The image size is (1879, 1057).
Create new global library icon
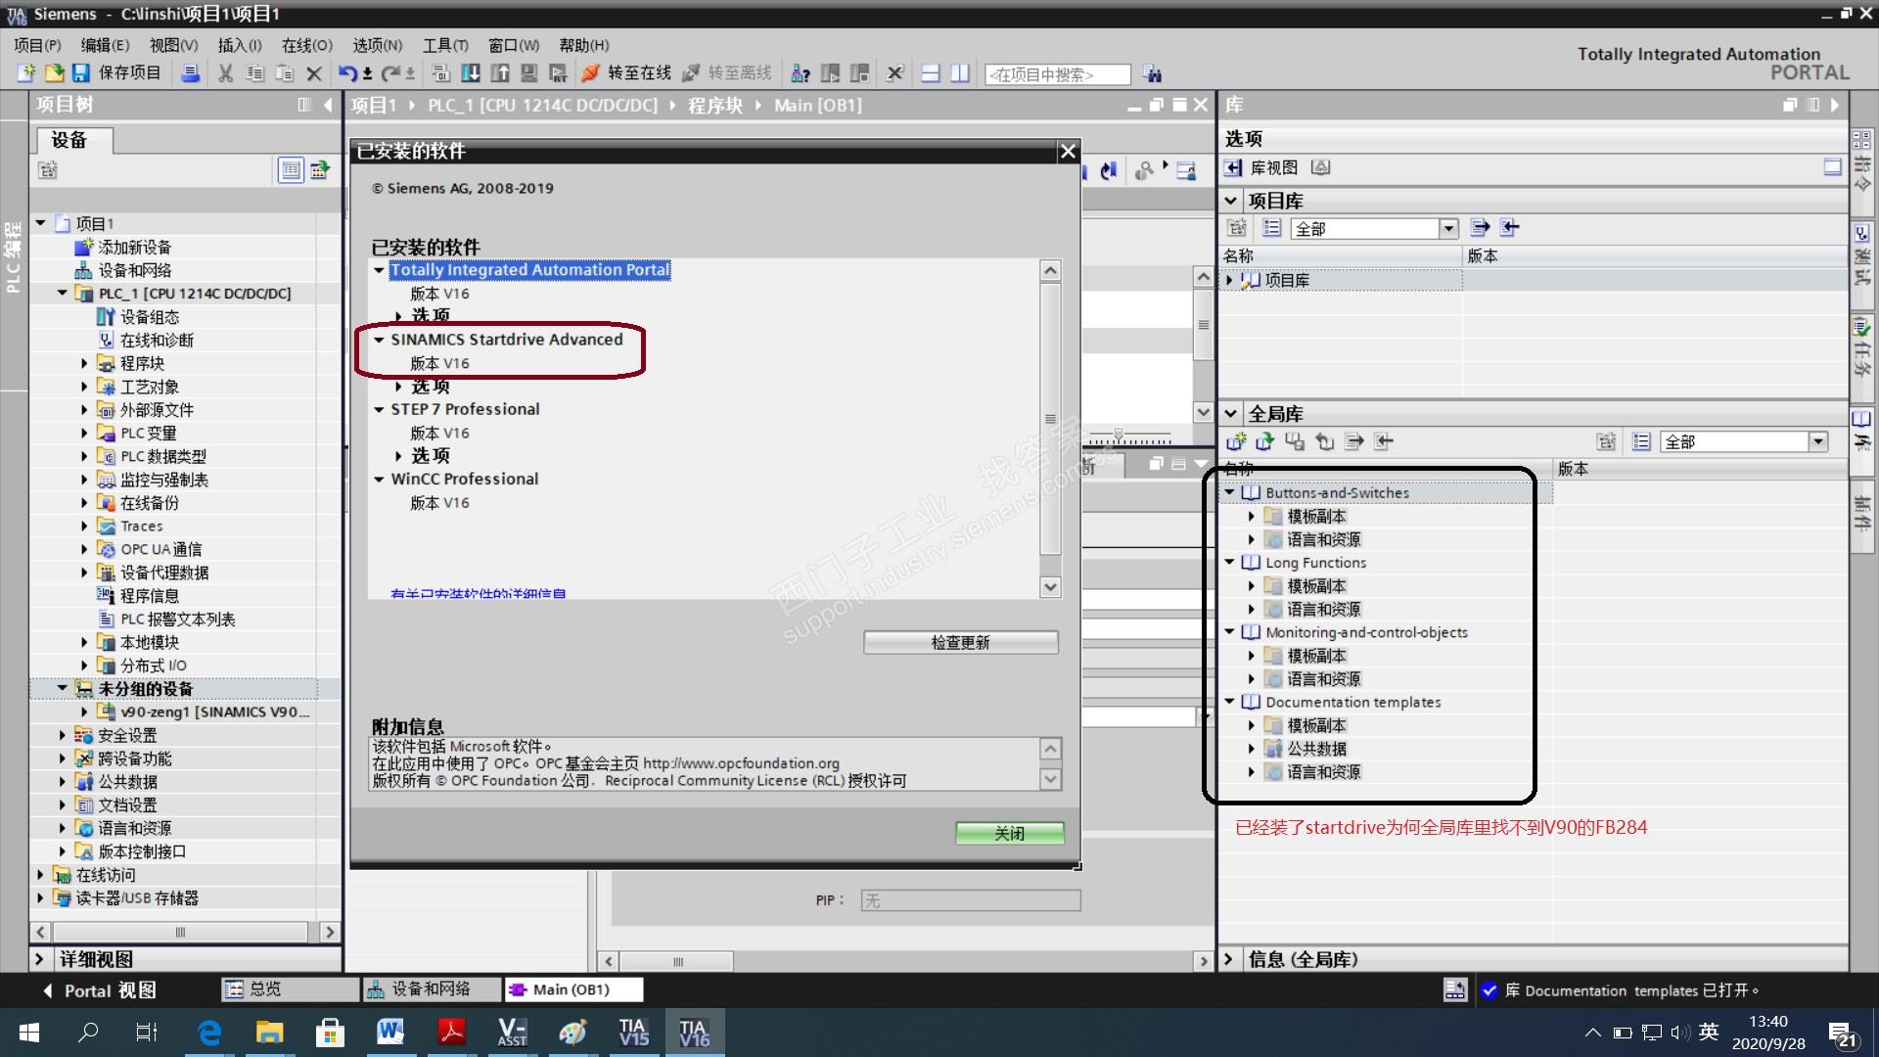[1236, 442]
